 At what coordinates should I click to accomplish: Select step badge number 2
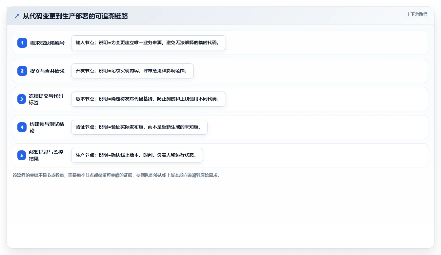[x=22, y=71]
